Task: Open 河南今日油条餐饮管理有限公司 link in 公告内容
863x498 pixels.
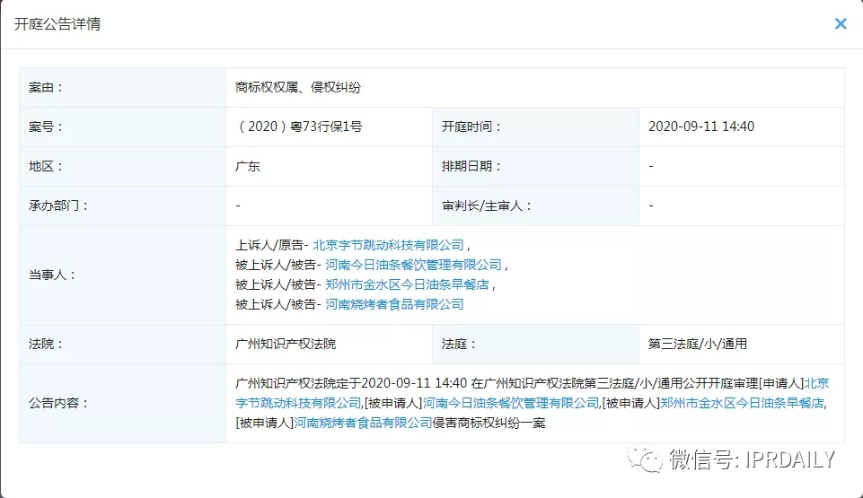Action: [511, 403]
